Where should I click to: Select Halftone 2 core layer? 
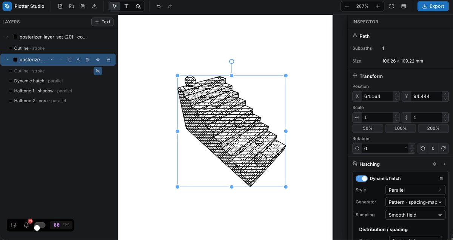pos(40,101)
